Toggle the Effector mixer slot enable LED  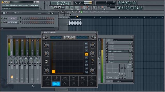(x=130, y=62)
